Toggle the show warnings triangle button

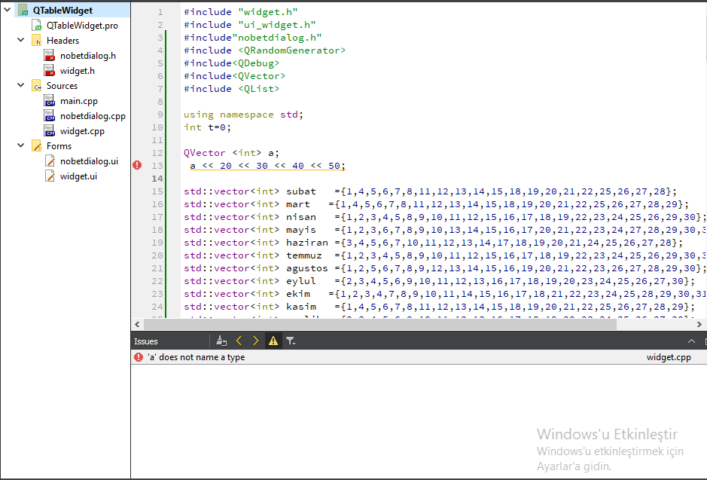[273, 341]
